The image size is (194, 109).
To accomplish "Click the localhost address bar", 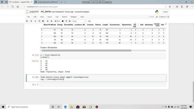I will click(x=95, y=7).
